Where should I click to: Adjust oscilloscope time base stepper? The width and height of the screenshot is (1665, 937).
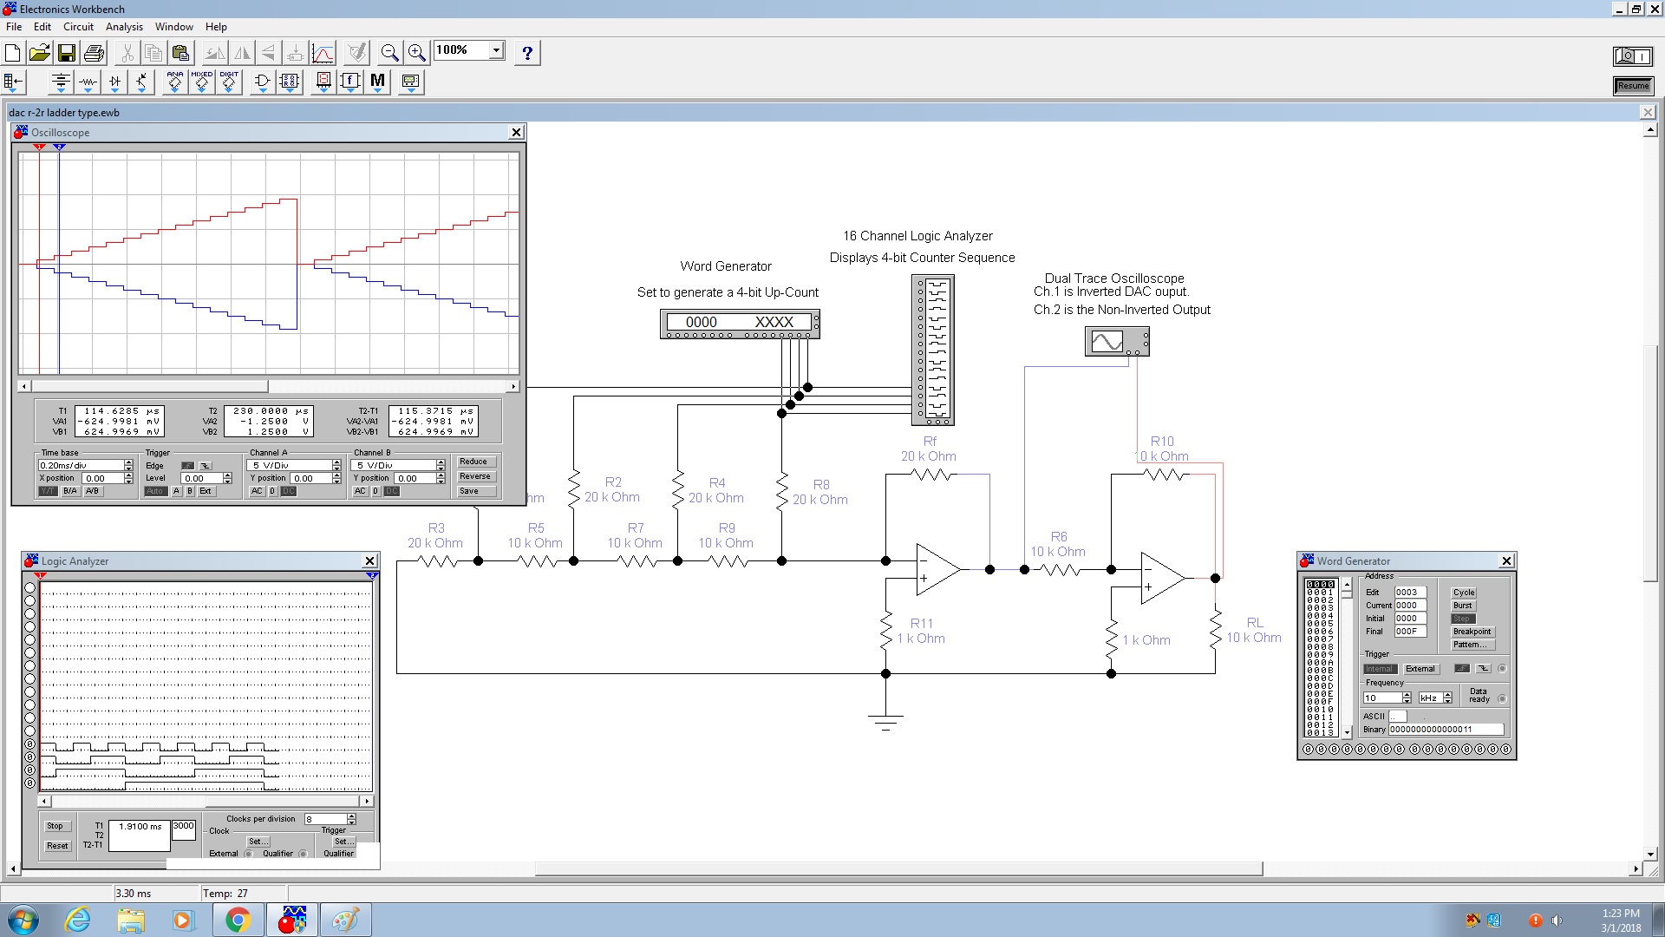[x=129, y=466]
